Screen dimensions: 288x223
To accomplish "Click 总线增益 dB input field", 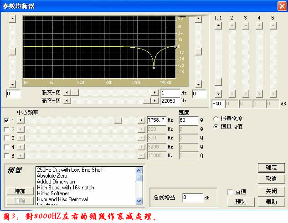I will click(193, 198).
